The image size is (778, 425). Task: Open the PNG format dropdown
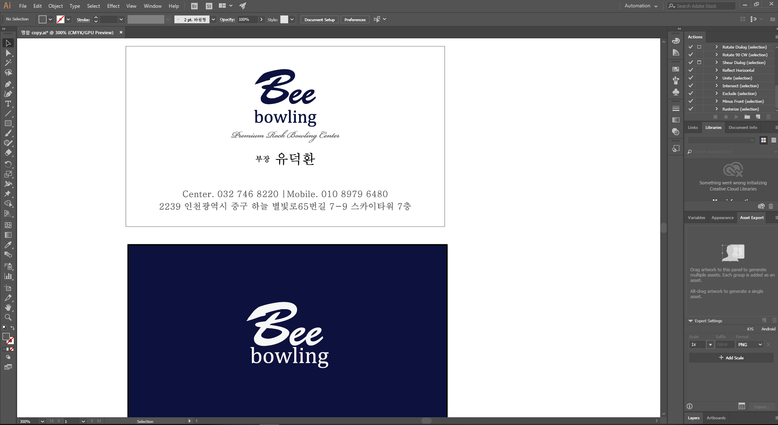[750, 345]
